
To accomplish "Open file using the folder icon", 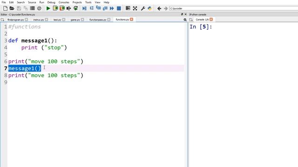I will point(12,8).
